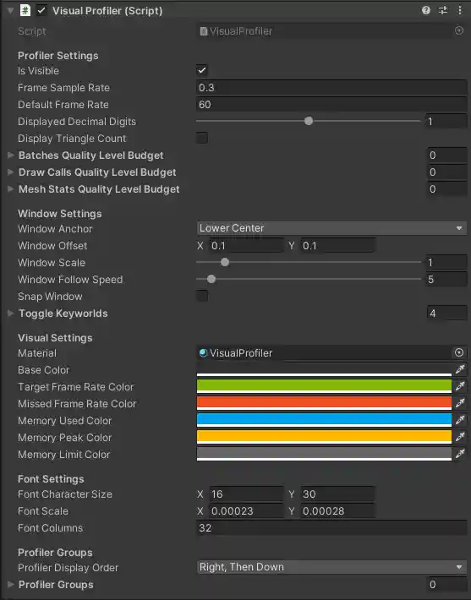Expand Draw Calls Quality Level Budget
This screenshot has width=471, height=600.
[x=11, y=172]
